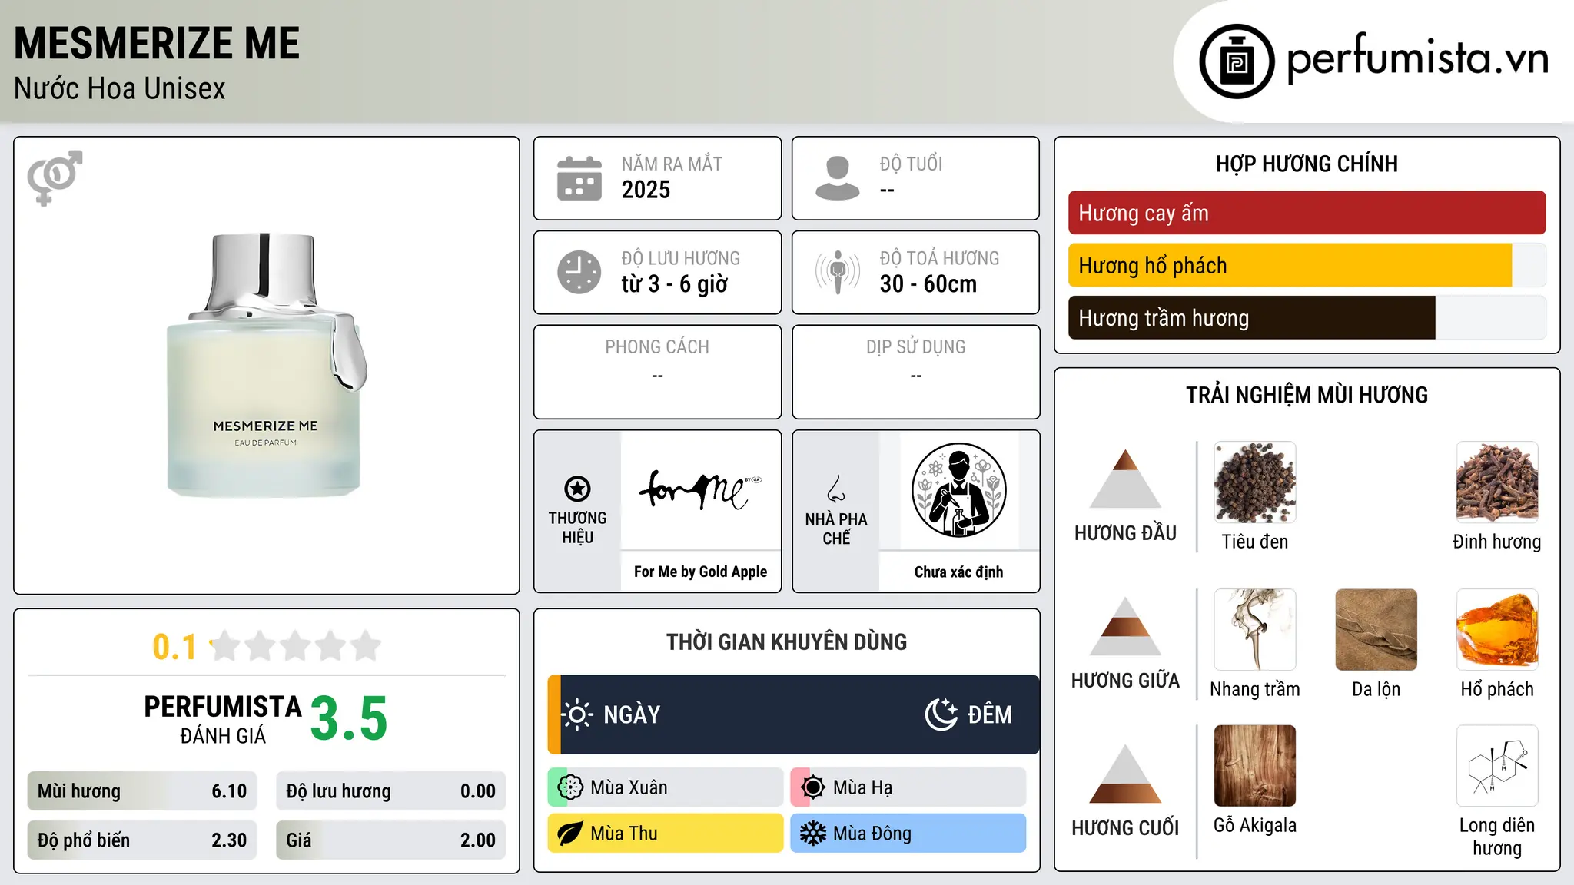Click the moon icon next to Đêm
Screen dimensions: 1574x885
coord(941,714)
